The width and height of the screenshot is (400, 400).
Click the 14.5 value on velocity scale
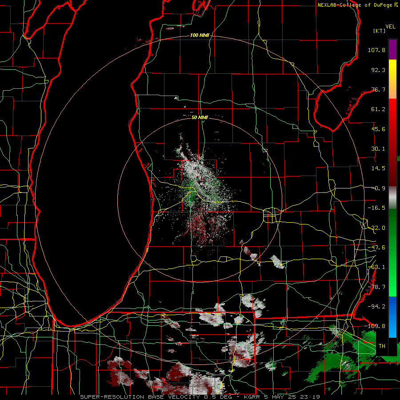[x=378, y=168]
